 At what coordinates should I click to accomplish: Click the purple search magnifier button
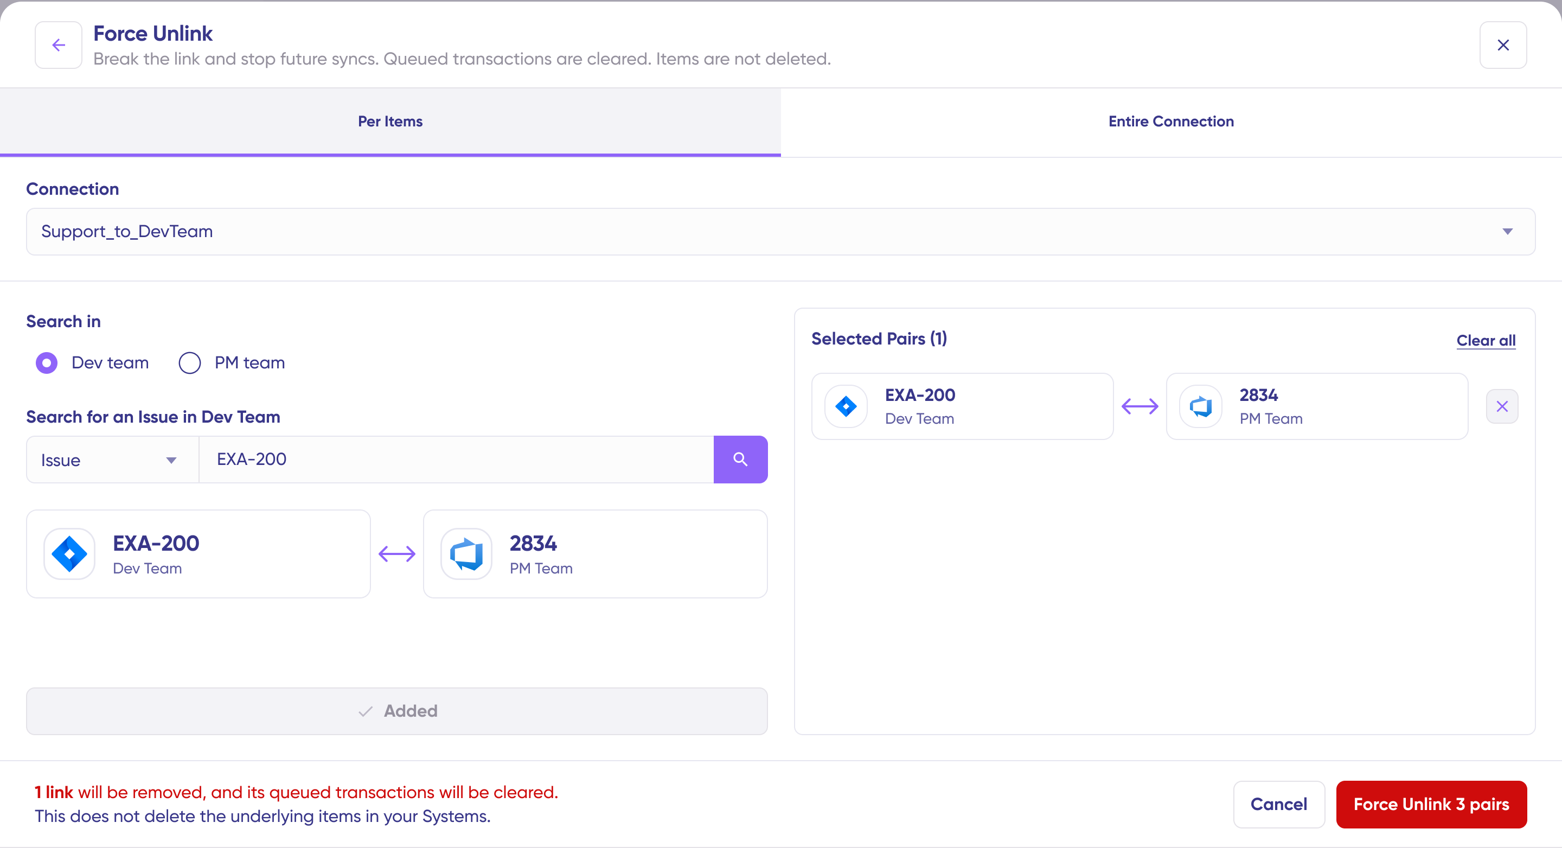coord(740,459)
